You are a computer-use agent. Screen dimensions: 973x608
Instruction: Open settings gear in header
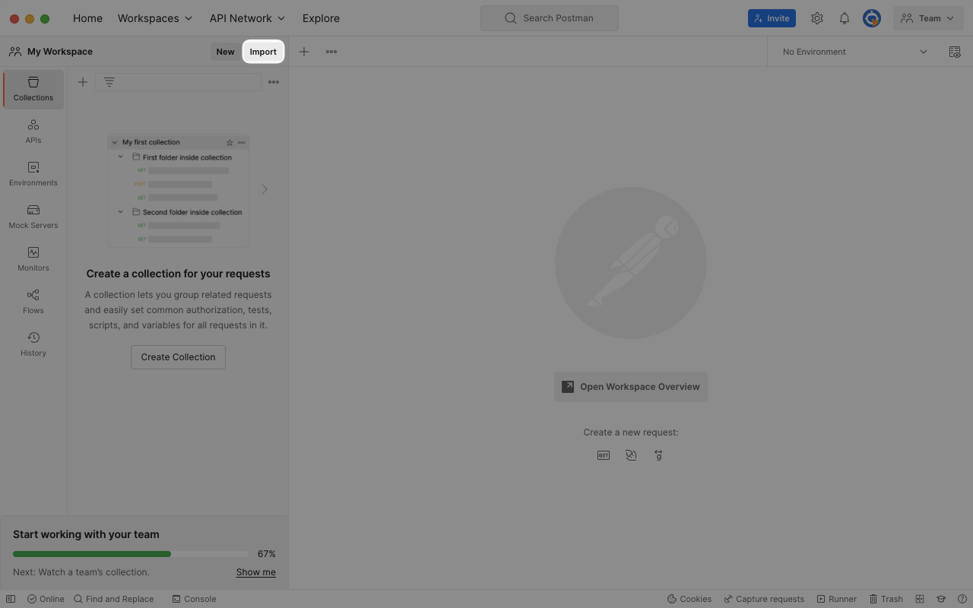pos(816,18)
